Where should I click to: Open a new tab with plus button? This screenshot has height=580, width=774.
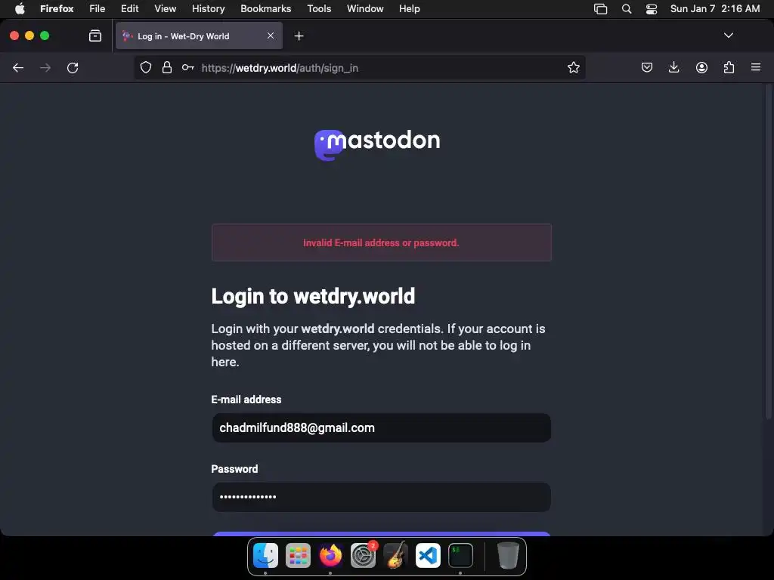pyautogui.click(x=299, y=36)
